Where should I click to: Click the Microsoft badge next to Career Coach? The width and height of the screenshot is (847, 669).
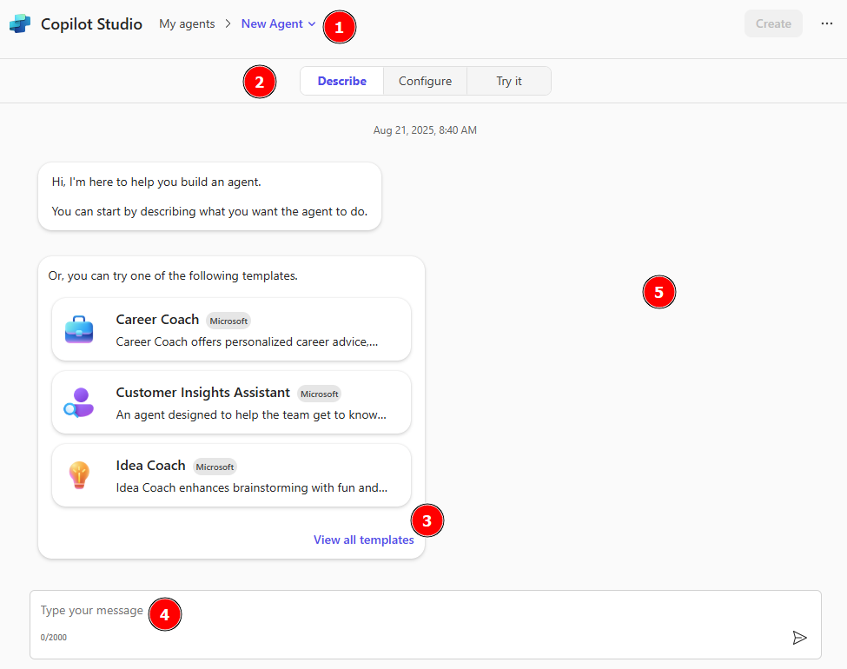[x=228, y=321]
